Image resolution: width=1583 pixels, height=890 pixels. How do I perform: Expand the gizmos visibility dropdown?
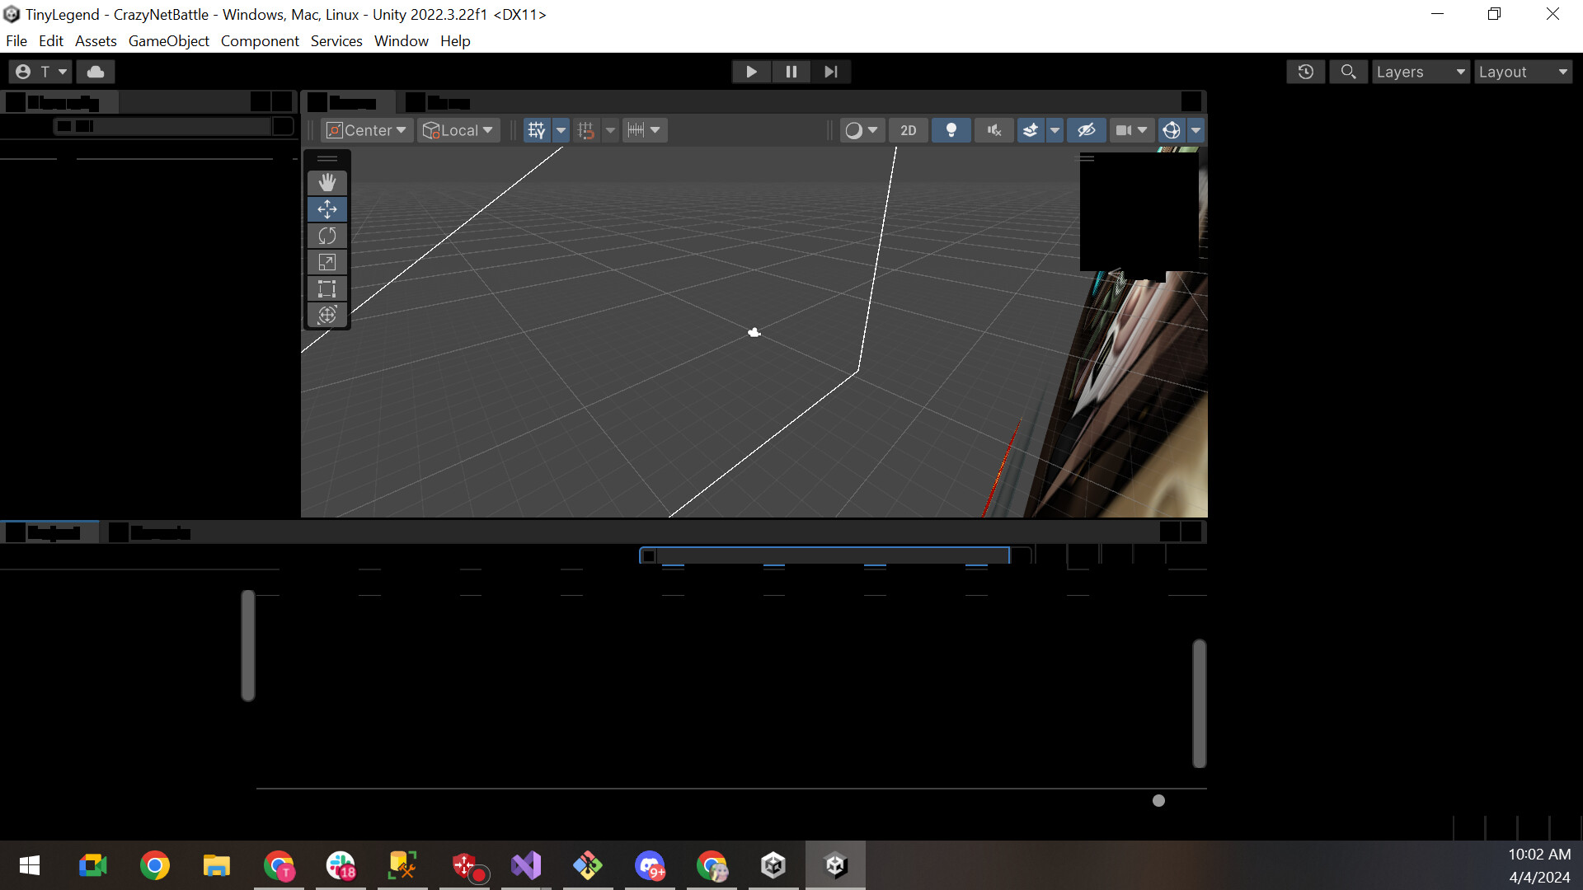click(1195, 129)
